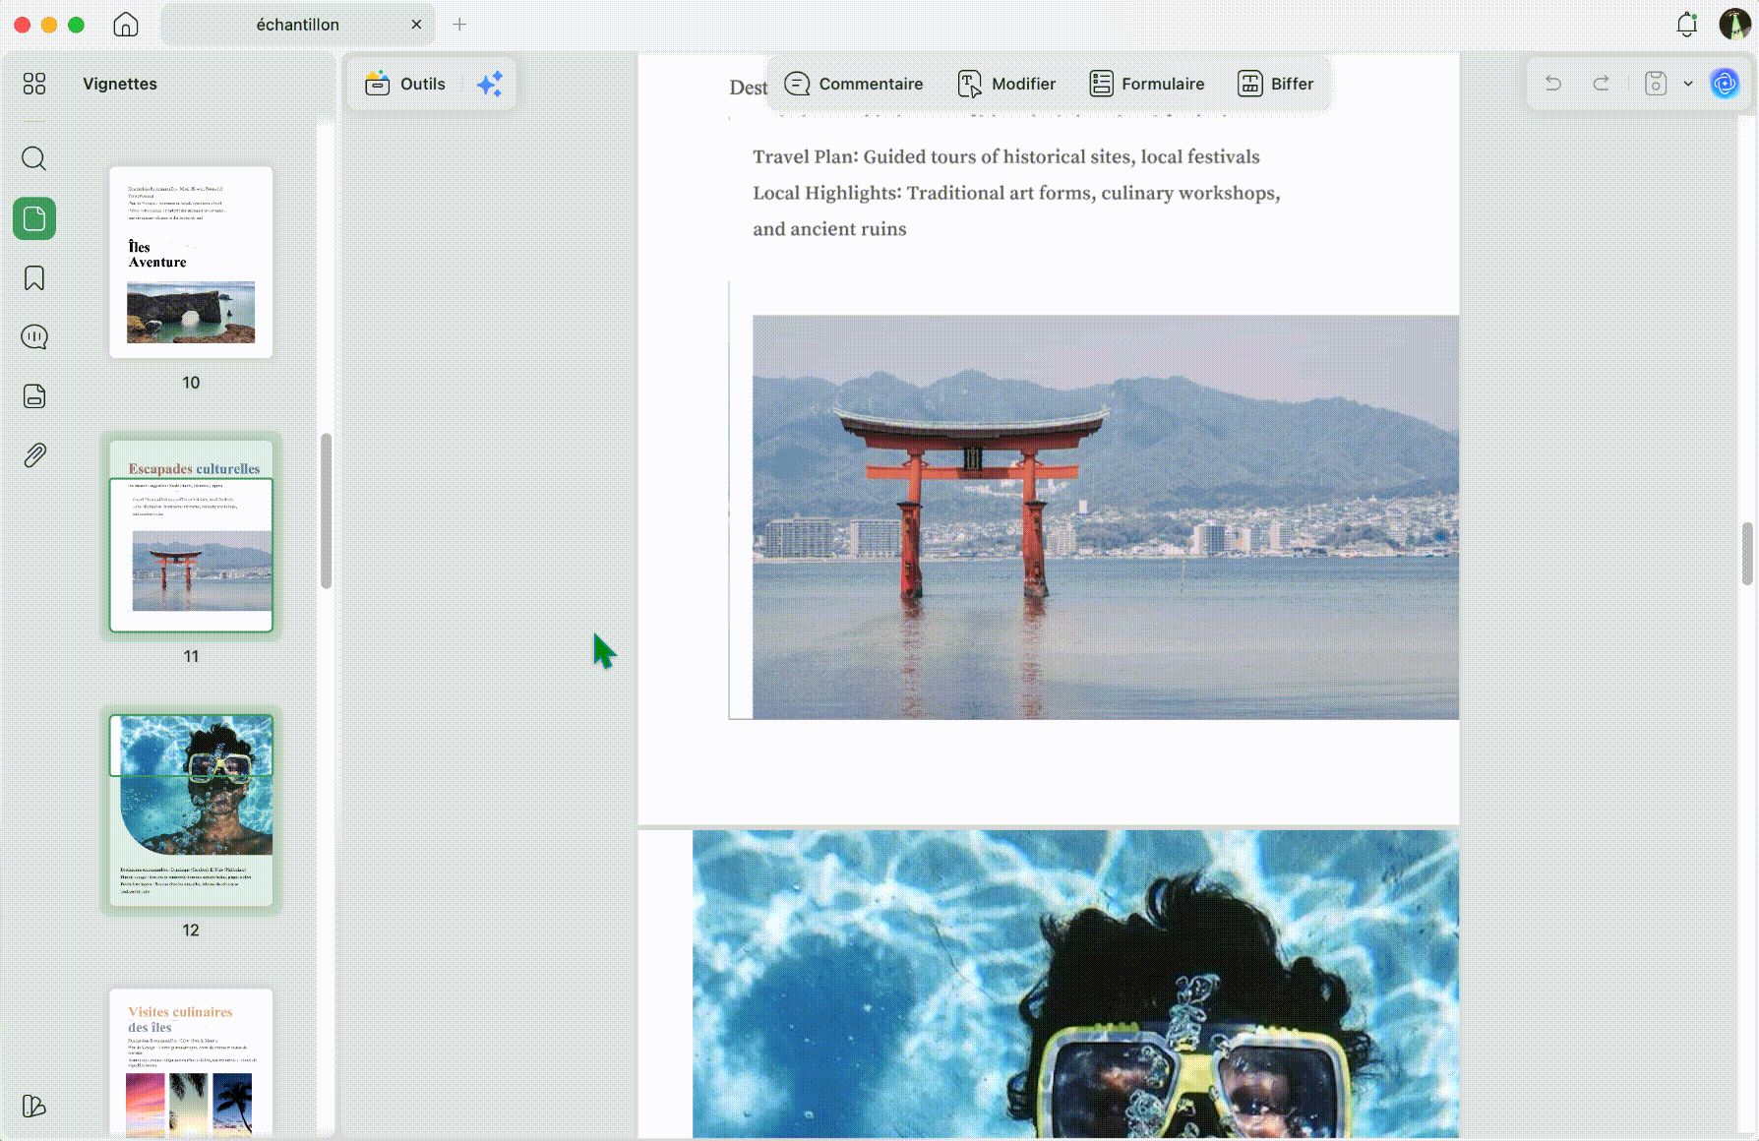Select page 10 thumbnail
Screen dimensions: 1759x1141
(191, 262)
